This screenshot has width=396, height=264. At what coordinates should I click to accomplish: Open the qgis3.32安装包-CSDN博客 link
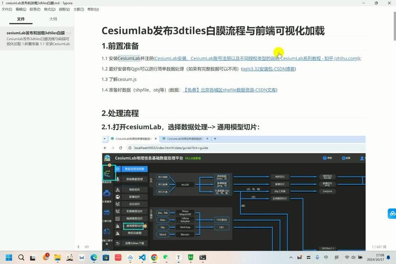tap(268, 69)
